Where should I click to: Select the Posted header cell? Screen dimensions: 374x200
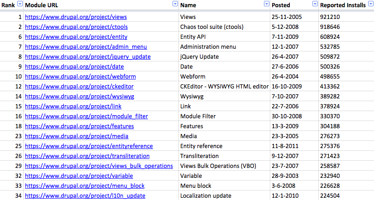point(294,5)
